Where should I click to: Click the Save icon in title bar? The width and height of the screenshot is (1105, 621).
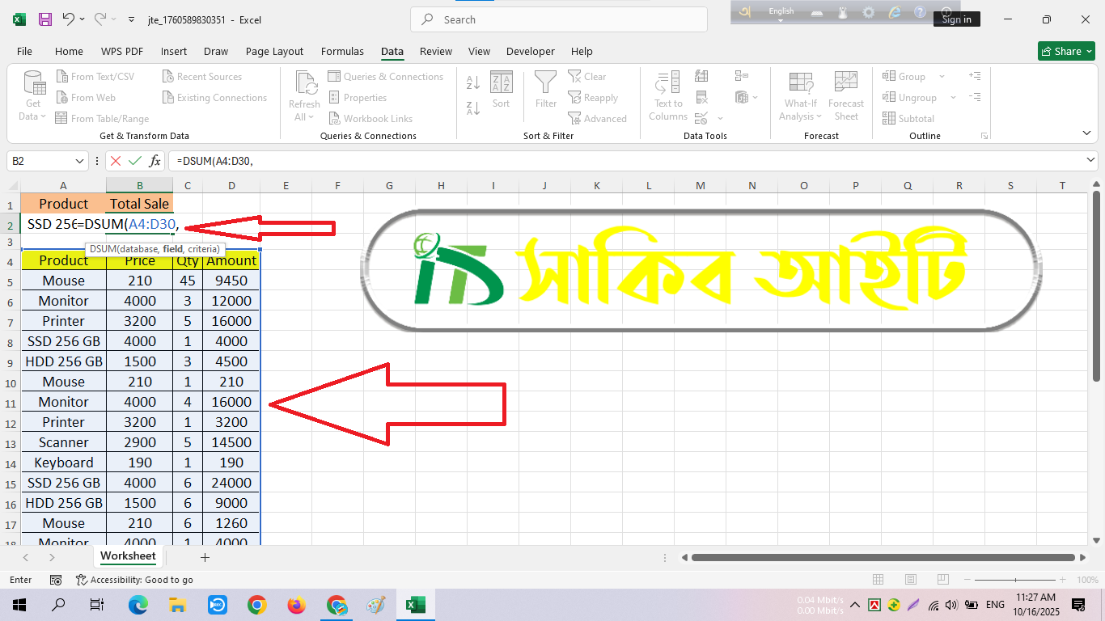[45, 19]
